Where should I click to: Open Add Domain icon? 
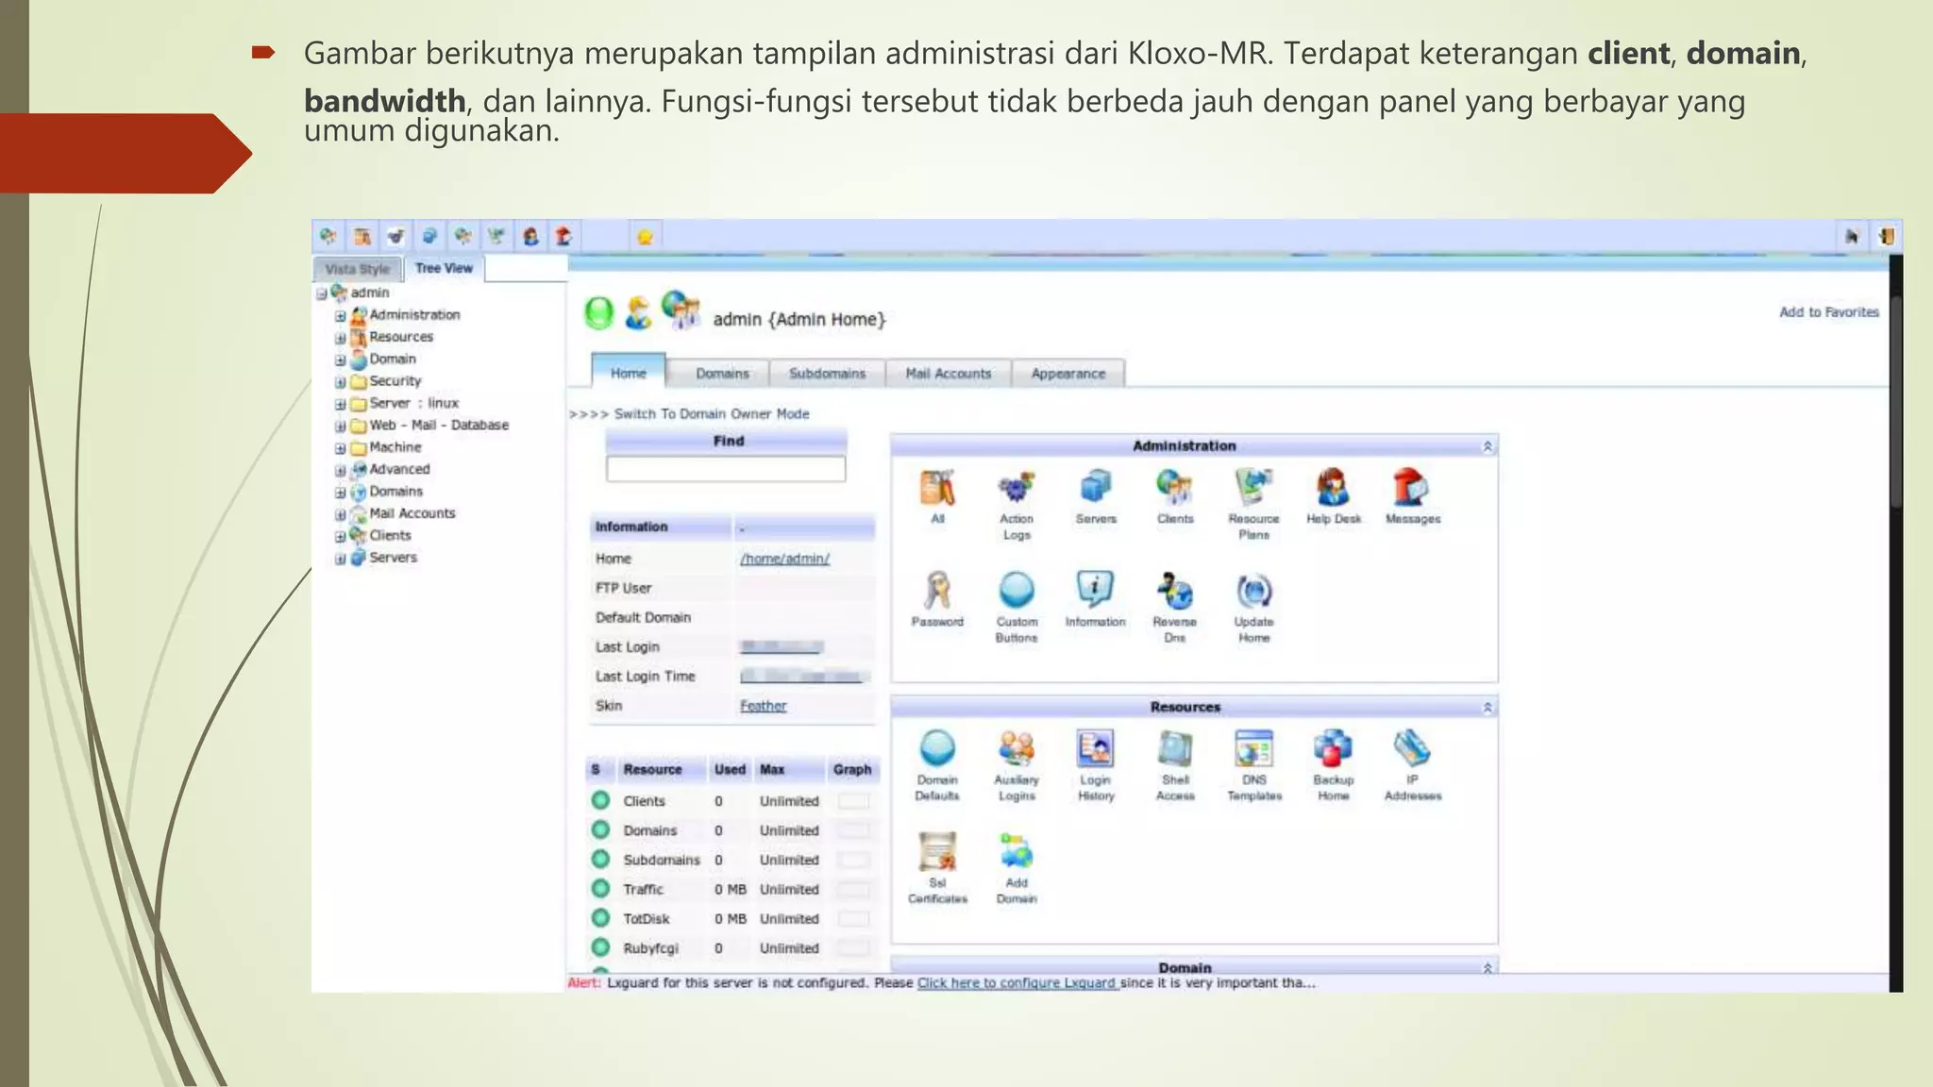pos(1017,851)
